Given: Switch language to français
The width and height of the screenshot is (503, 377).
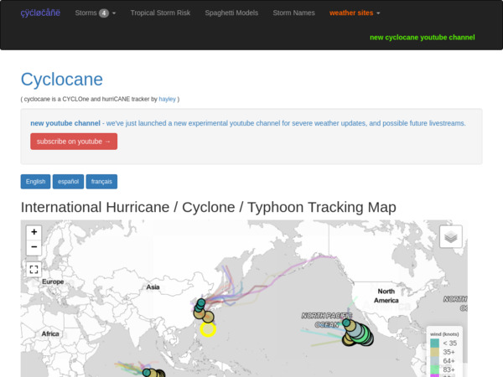Looking at the screenshot, I should pos(101,182).
